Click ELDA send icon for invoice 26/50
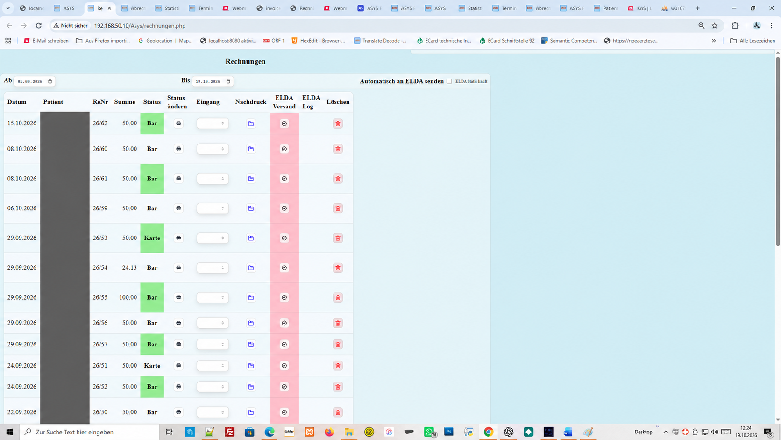 pos(284,412)
